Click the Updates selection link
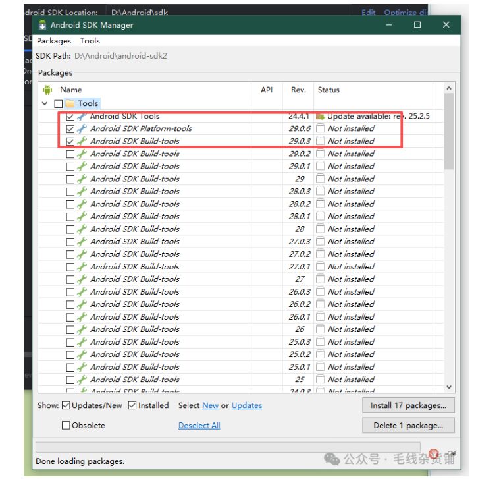The image size is (499, 479). tap(247, 405)
